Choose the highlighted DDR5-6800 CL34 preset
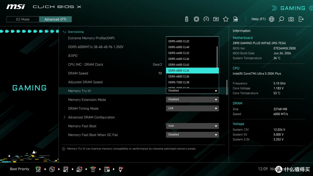 click(x=192, y=71)
